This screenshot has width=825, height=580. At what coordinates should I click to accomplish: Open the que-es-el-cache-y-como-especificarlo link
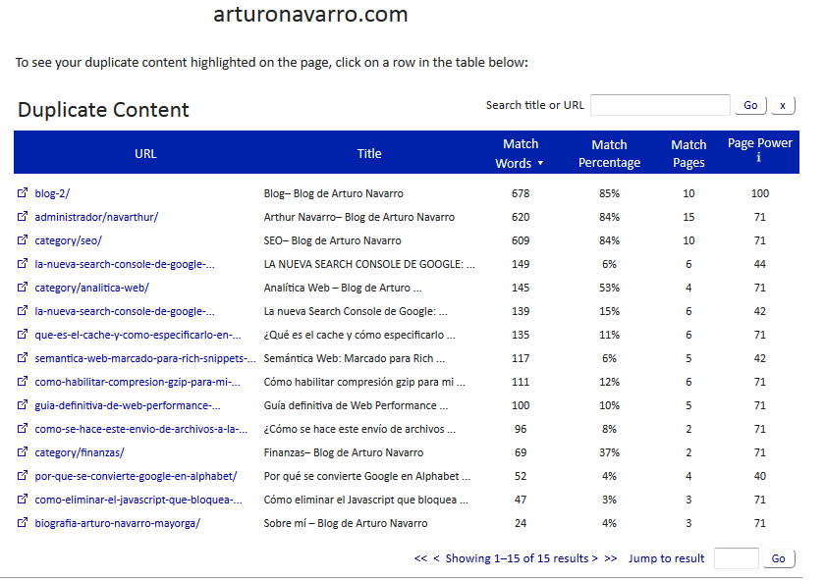[x=137, y=335]
